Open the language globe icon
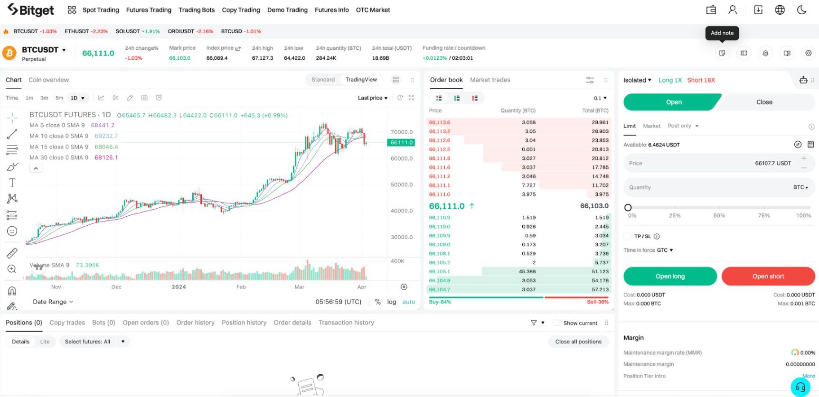The width and height of the screenshot is (819, 397). click(780, 9)
